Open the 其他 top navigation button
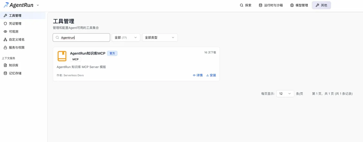The height and width of the screenshot is (142, 363). click(x=321, y=5)
